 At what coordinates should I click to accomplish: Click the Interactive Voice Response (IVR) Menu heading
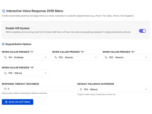coord(35,11)
